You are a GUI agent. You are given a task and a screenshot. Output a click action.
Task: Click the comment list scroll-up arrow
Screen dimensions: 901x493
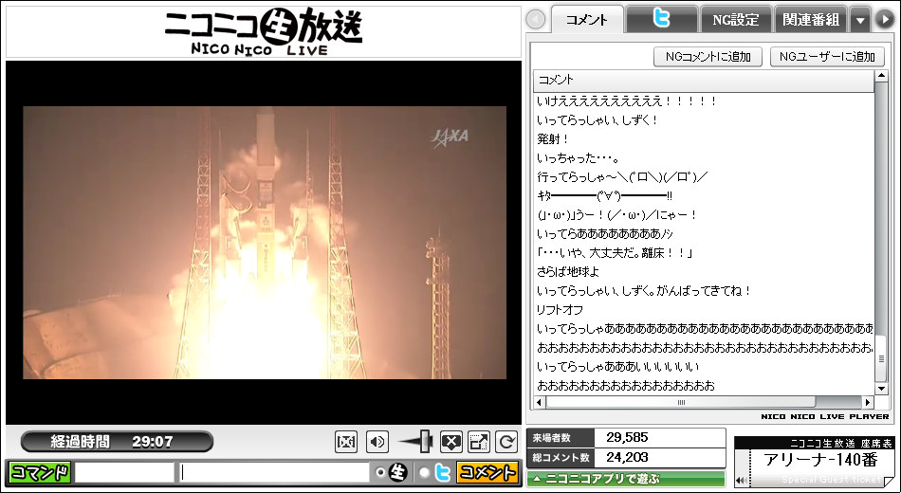881,76
